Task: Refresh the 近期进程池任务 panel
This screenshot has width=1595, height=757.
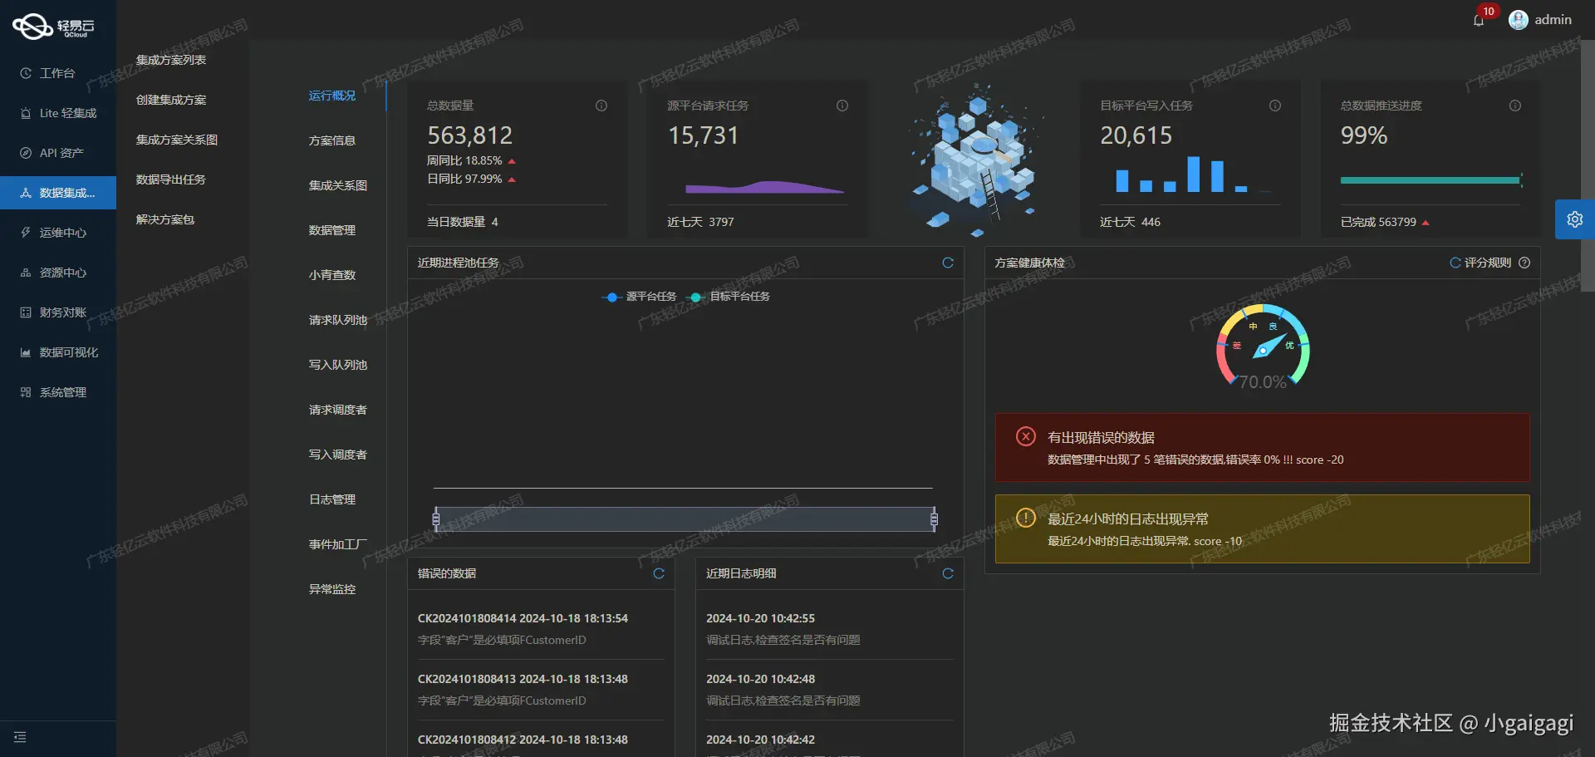Action: [948, 263]
